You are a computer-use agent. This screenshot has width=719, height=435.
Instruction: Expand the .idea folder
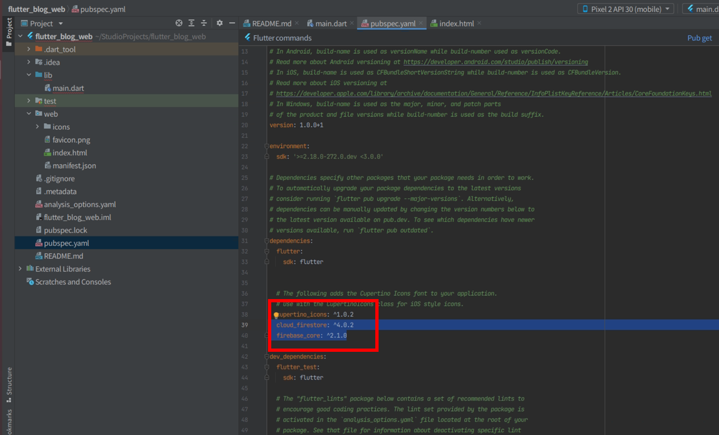[x=29, y=62]
